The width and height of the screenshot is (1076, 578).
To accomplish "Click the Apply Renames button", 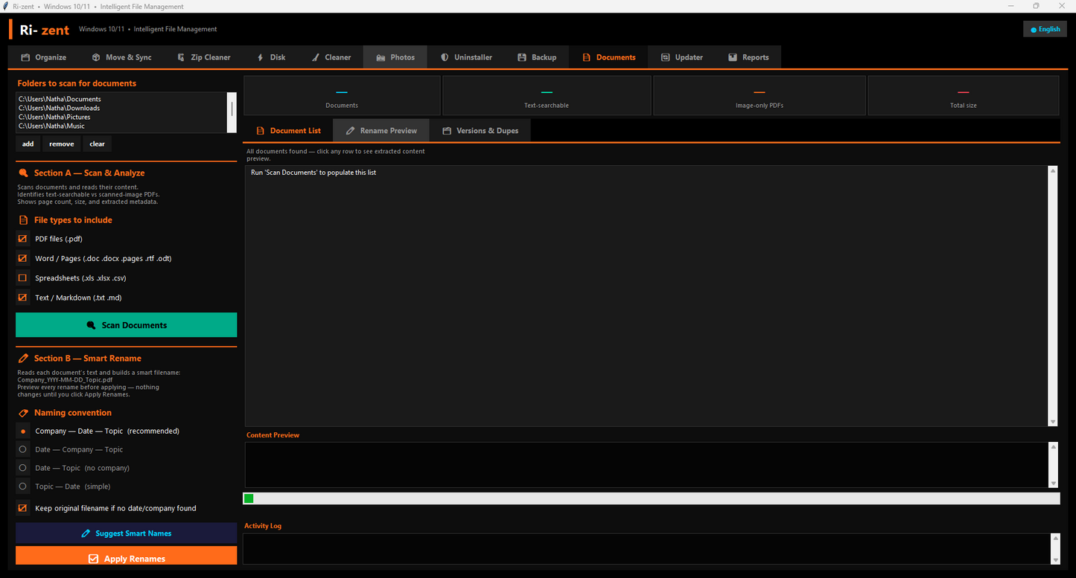I will (127, 557).
